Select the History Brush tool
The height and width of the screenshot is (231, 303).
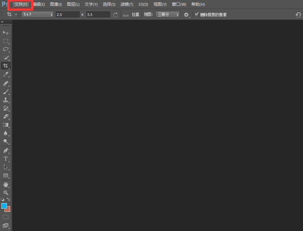click(6, 108)
